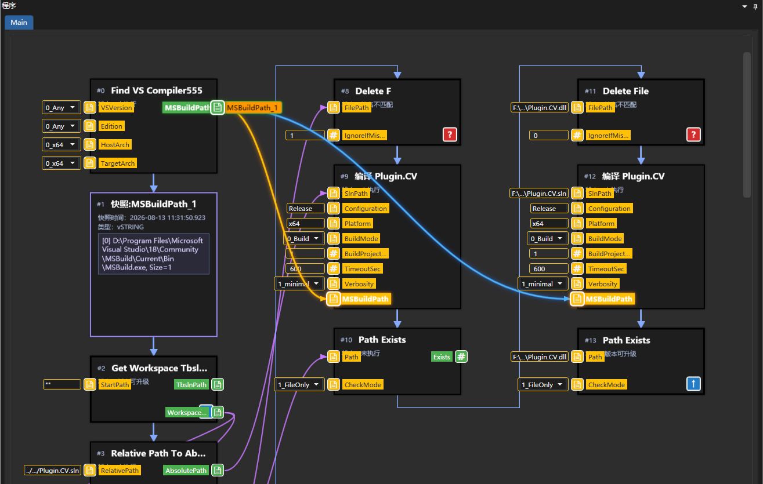Click highlighted MSBuildPath input port on node #9
This screenshot has width=763, height=484.
(x=333, y=299)
